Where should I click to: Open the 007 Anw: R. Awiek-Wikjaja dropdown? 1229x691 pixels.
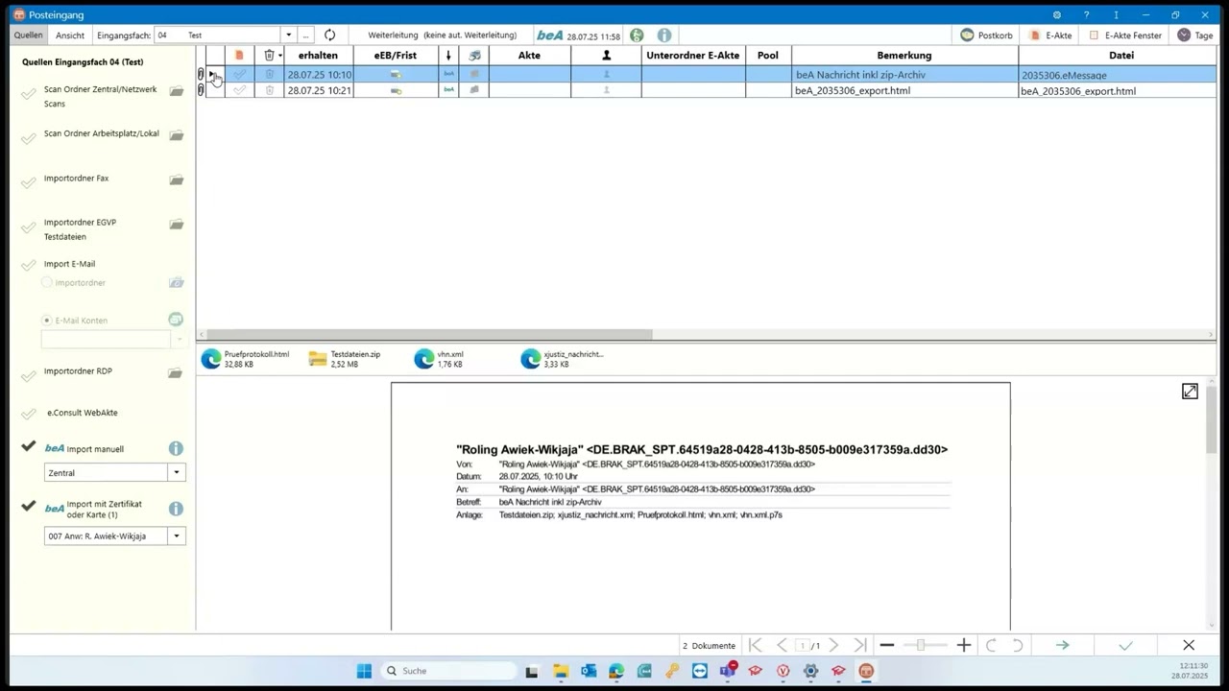177,536
